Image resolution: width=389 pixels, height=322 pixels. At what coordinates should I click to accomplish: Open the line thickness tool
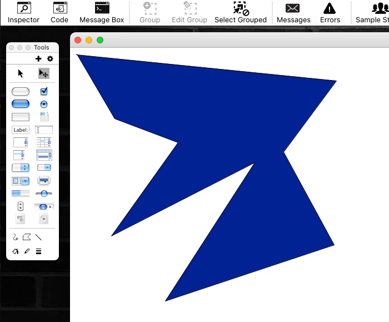point(38,251)
